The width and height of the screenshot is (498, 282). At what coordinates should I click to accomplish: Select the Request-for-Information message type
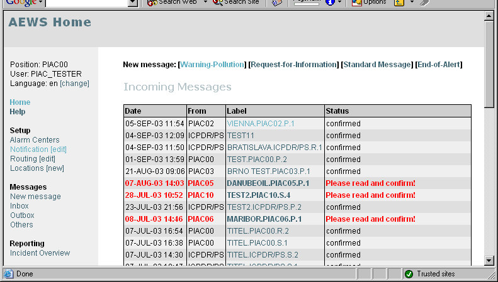294,65
